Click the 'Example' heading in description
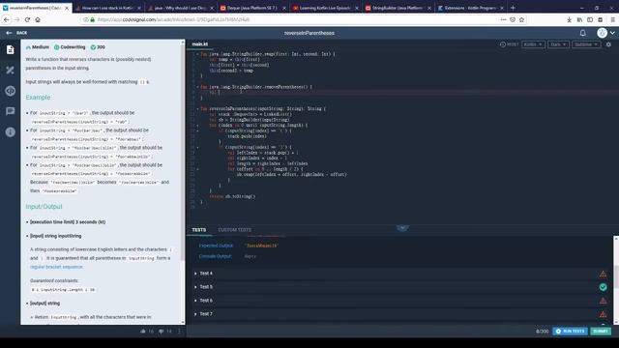Screen dimensions: 619x348 tap(38, 97)
